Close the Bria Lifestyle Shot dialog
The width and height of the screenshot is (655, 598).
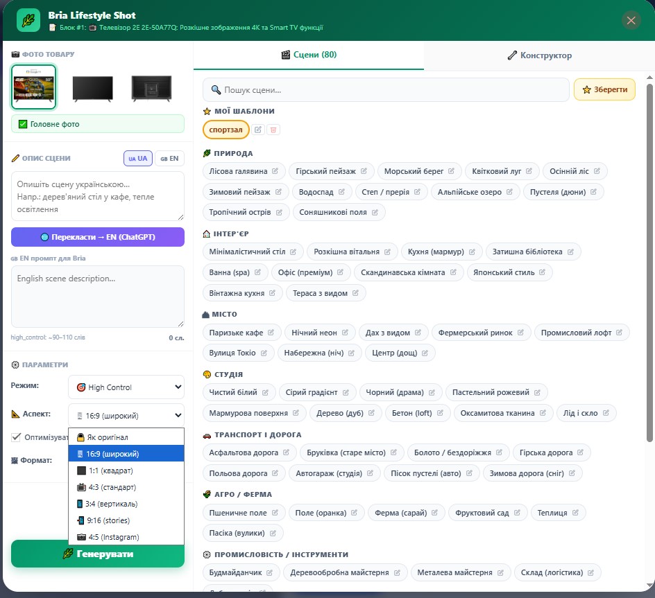[631, 20]
